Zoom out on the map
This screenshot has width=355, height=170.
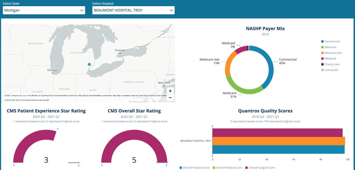[170, 97]
